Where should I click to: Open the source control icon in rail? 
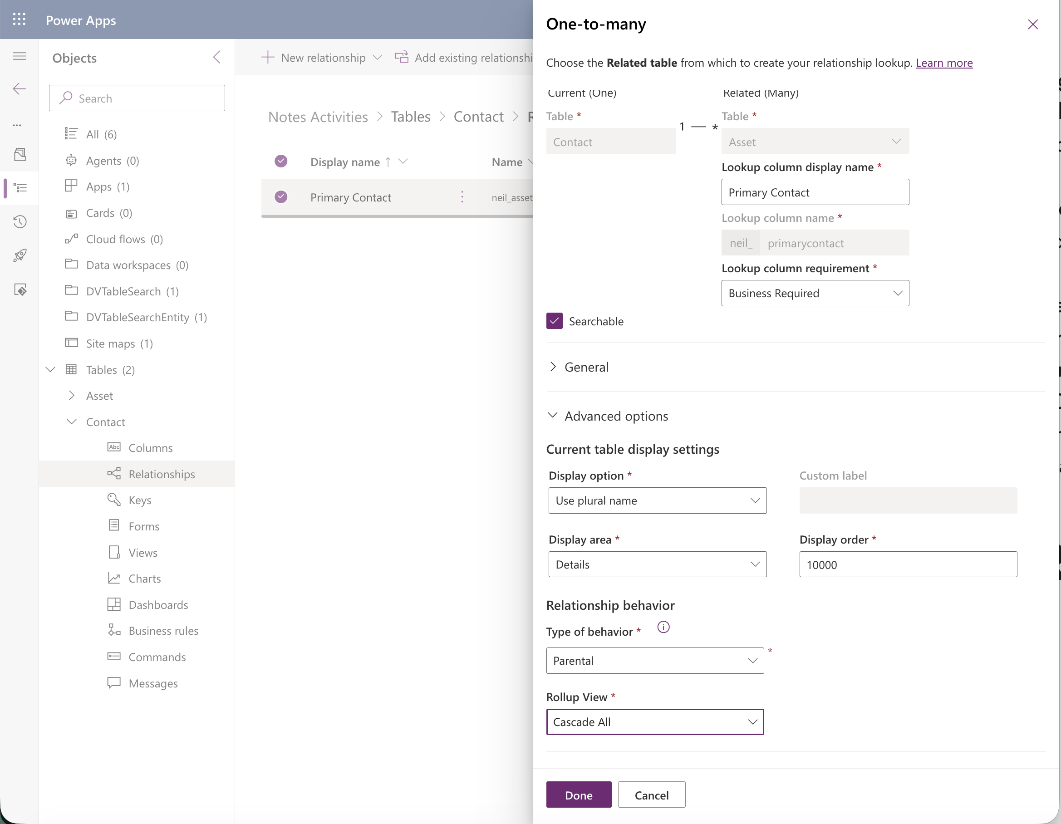(x=20, y=290)
